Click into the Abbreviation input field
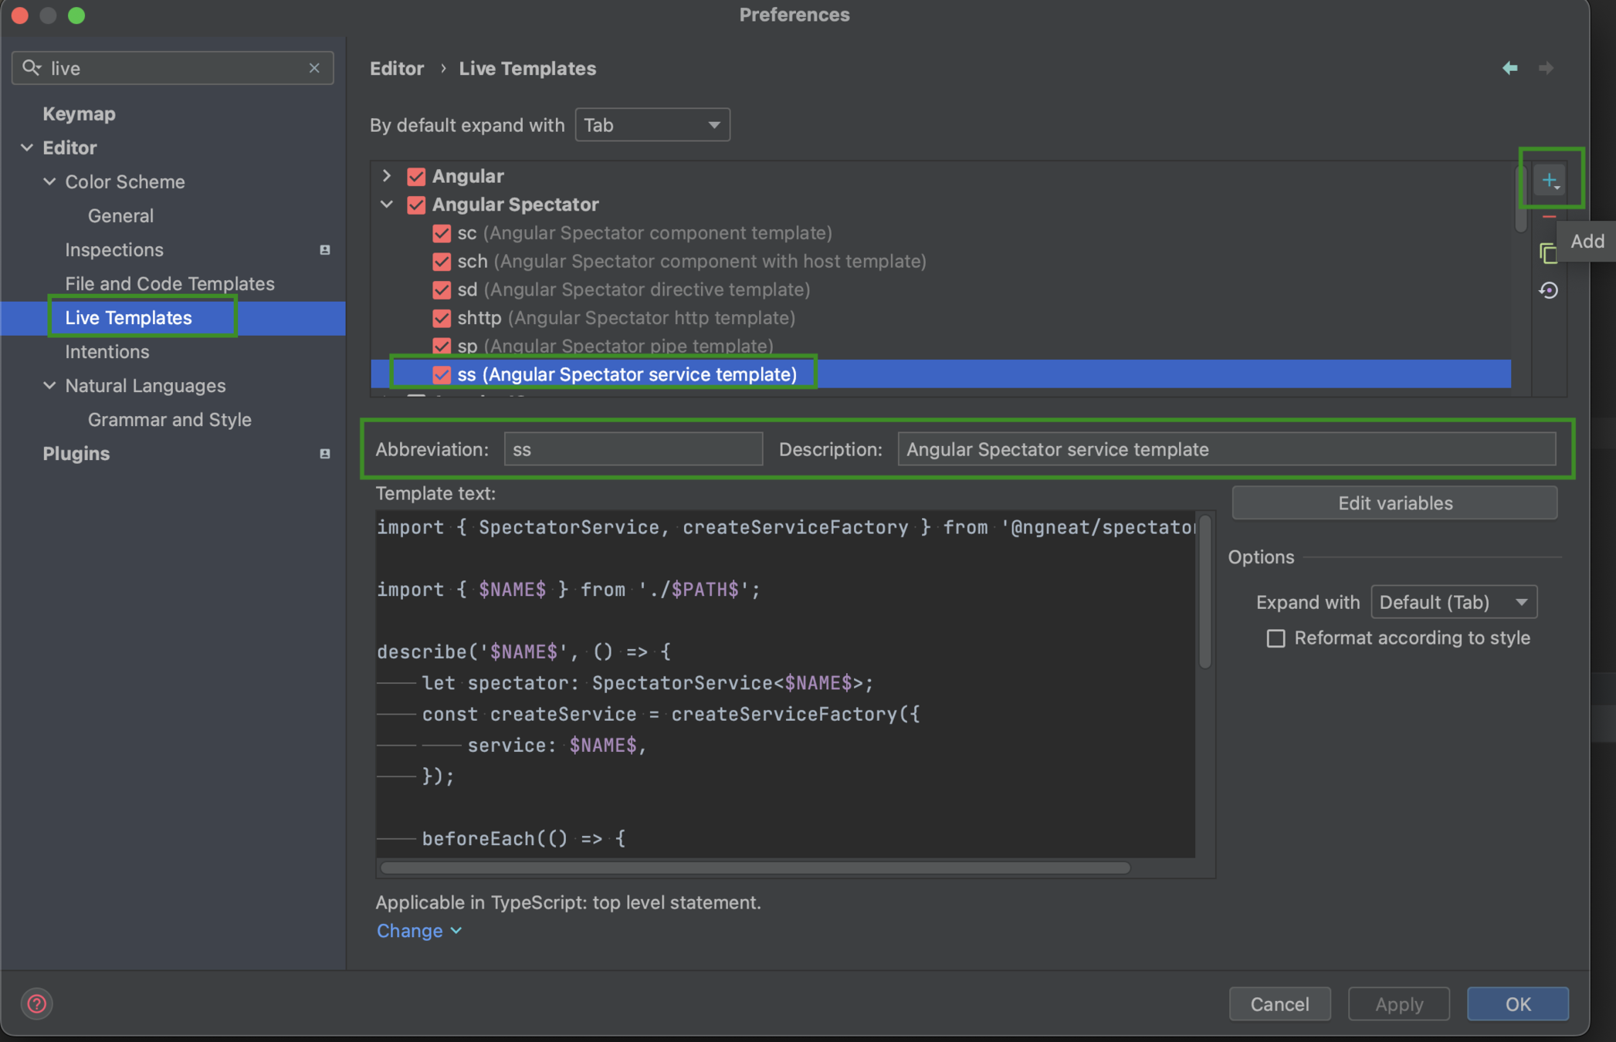This screenshot has height=1042, width=1616. coord(632,449)
